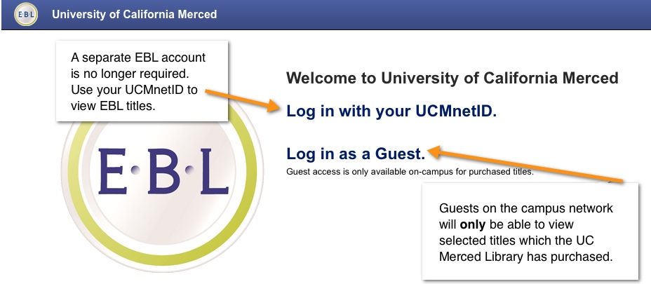Click the small EBL logo in header
This screenshot has height=284, width=651.
point(26,14)
